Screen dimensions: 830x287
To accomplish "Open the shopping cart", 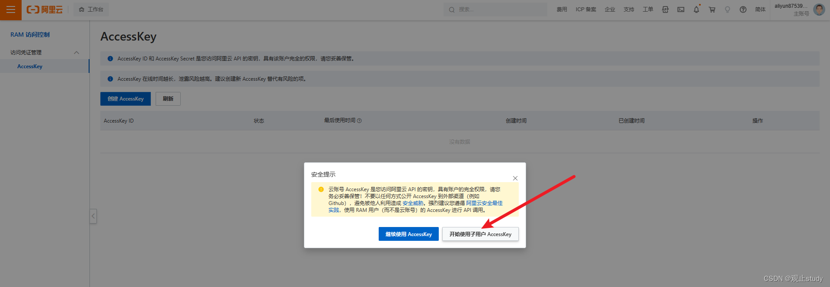I will (712, 9).
